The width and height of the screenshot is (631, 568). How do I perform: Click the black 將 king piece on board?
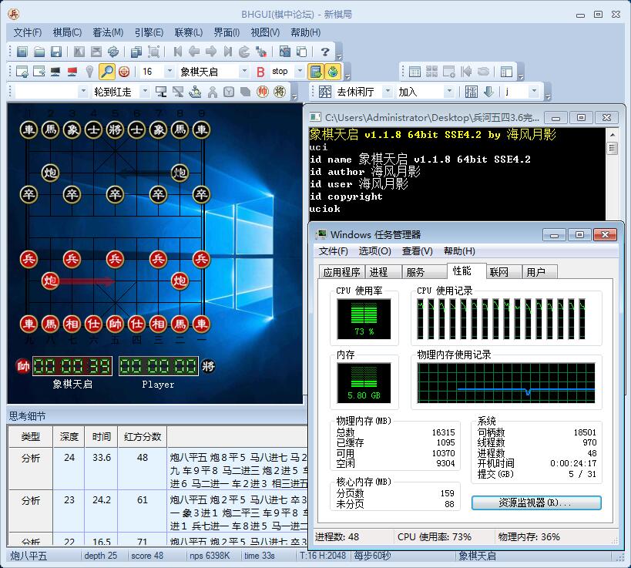(115, 129)
